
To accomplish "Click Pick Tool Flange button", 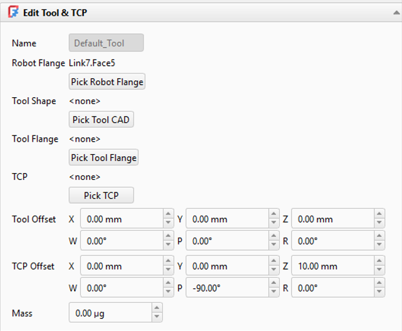I will [x=103, y=157].
